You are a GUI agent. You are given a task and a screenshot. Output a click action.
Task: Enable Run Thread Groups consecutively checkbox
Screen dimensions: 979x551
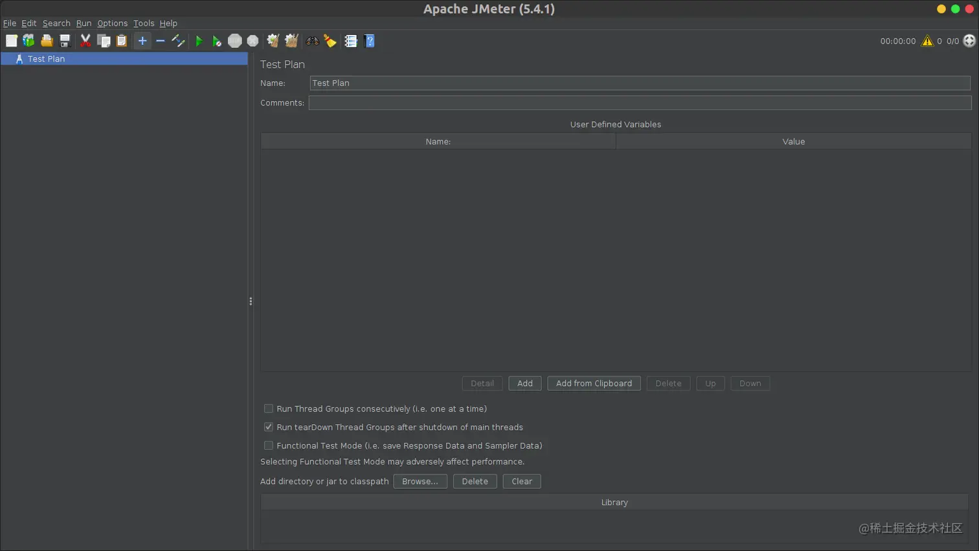click(269, 409)
